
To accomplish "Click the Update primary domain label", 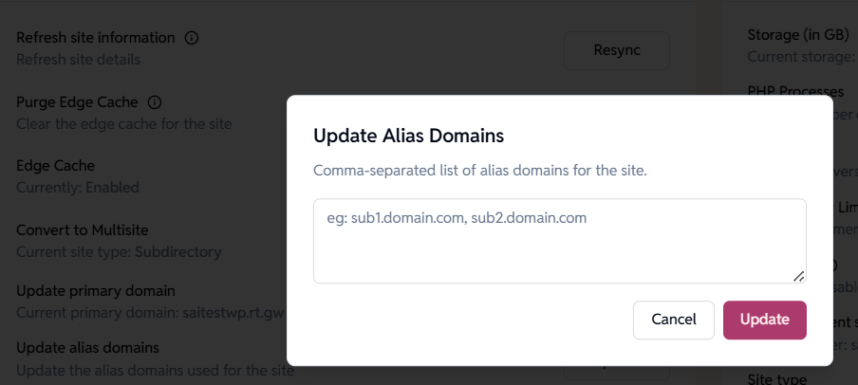I will [96, 290].
